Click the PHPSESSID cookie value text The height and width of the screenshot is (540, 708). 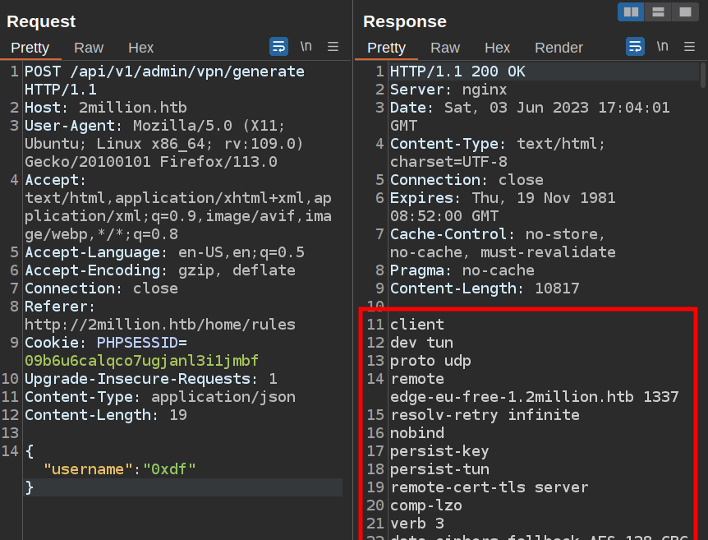coord(141,361)
